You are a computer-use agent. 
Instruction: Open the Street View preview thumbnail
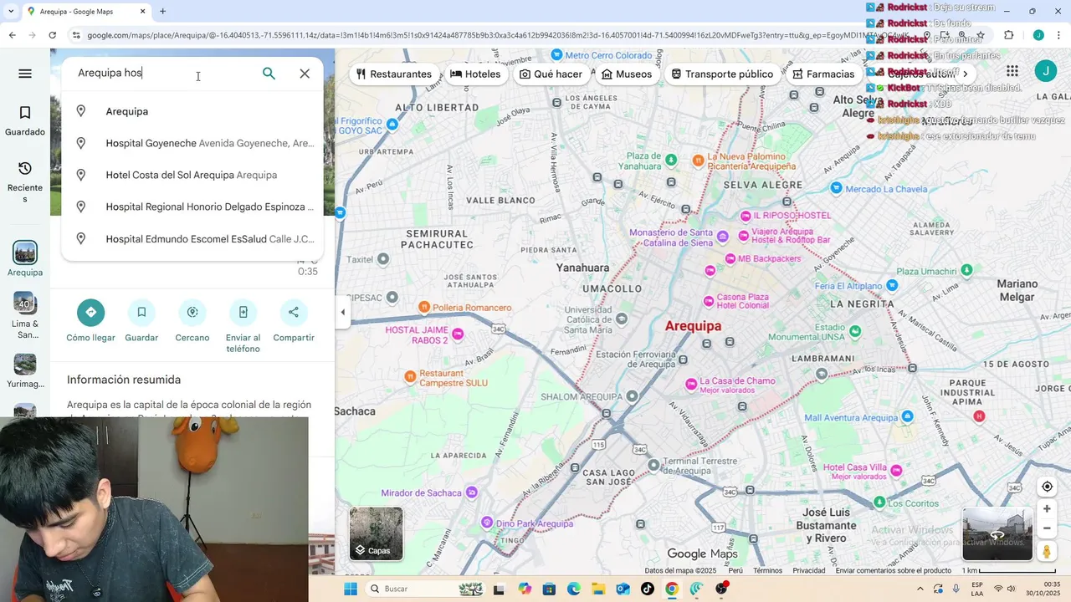997,534
